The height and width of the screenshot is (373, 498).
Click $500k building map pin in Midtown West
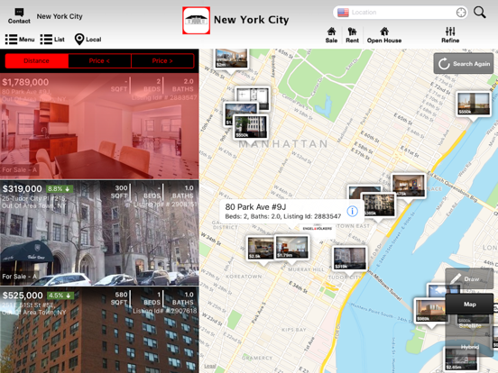[x=251, y=126]
